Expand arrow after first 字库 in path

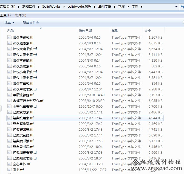click(128, 7)
